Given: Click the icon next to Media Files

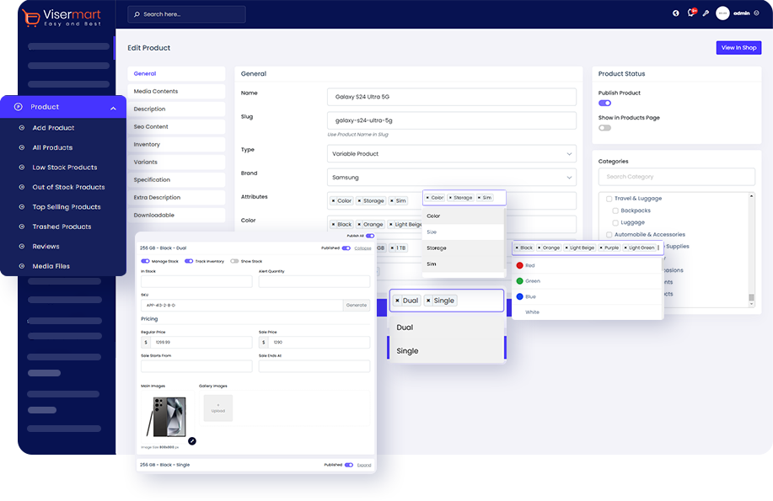Looking at the screenshot, I should click(22, 266).
